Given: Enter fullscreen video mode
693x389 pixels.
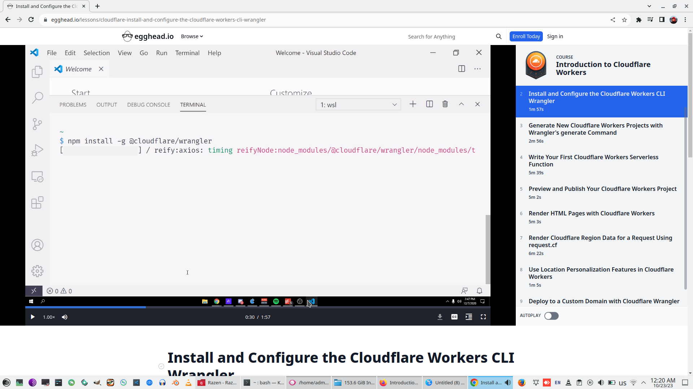Looking at the screenshot, I should (483, 317).
